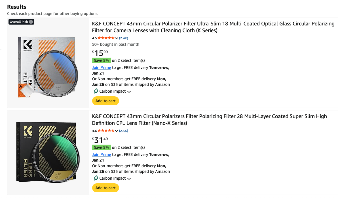Open the K Series Circular Polarizer product title
This screenshot has width=338, height=198.
click(x=213, y=27)
